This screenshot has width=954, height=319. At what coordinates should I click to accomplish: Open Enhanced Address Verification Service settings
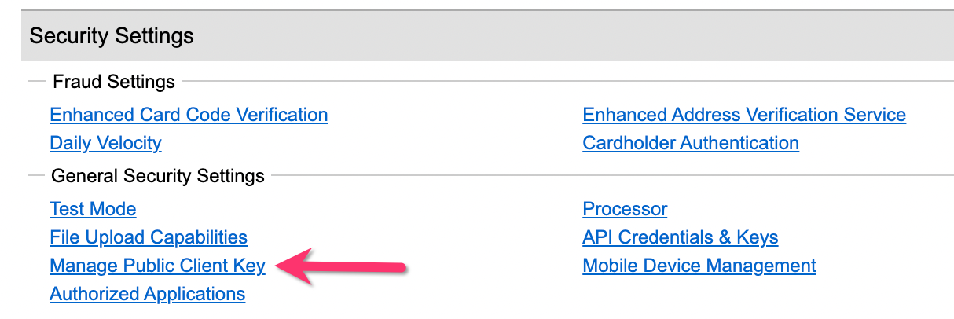pyautogui.click(x=744, y=115)
